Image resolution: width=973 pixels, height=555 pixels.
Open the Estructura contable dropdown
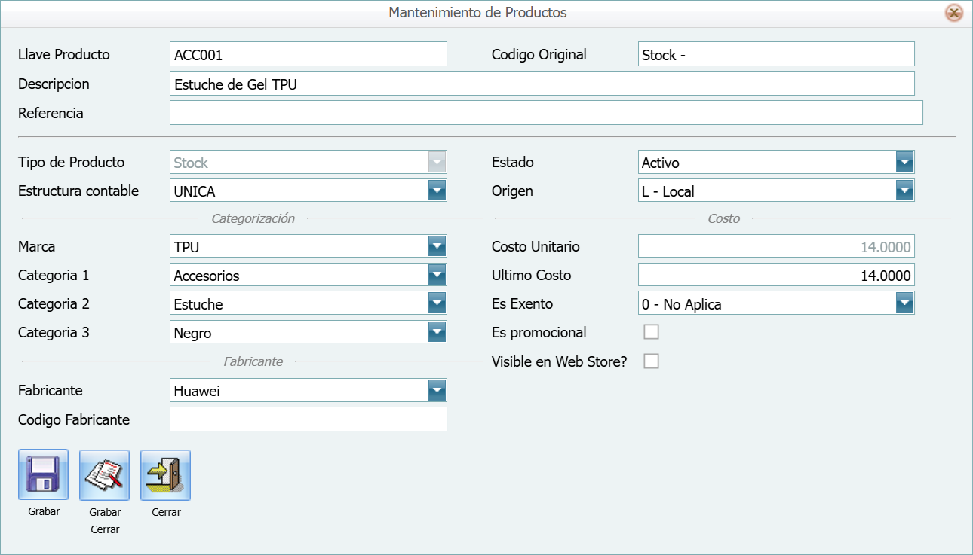437,191
